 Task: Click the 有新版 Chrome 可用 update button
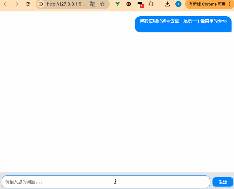click(207, 4)
